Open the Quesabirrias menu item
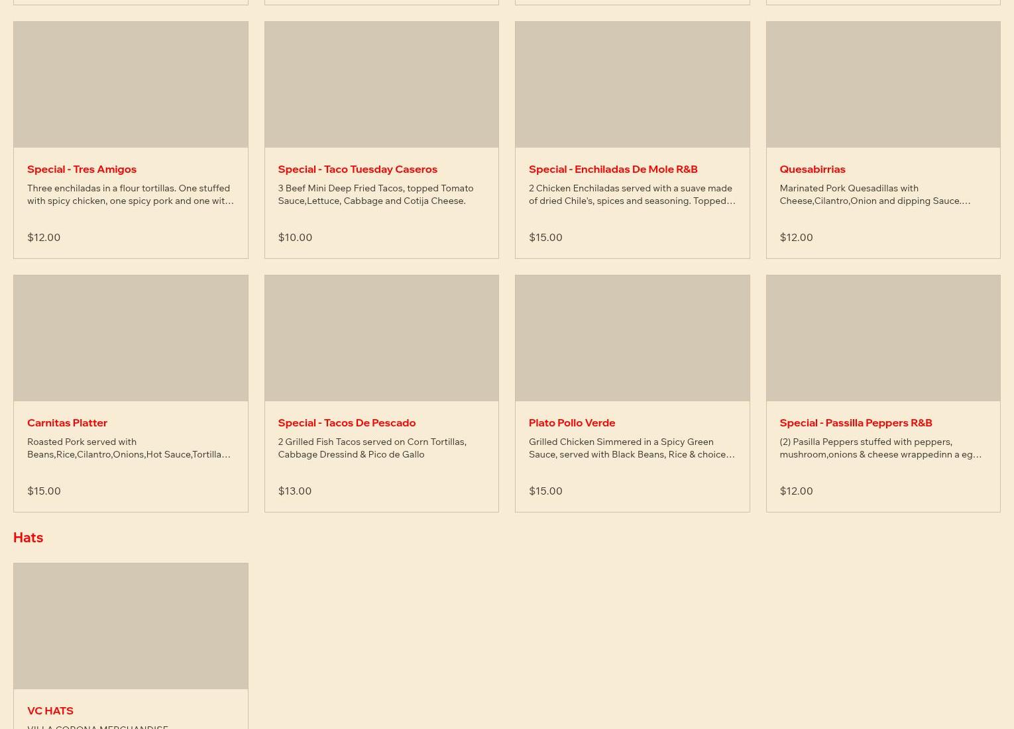This screenshot has width=1014, height=729. pos(883,140)
